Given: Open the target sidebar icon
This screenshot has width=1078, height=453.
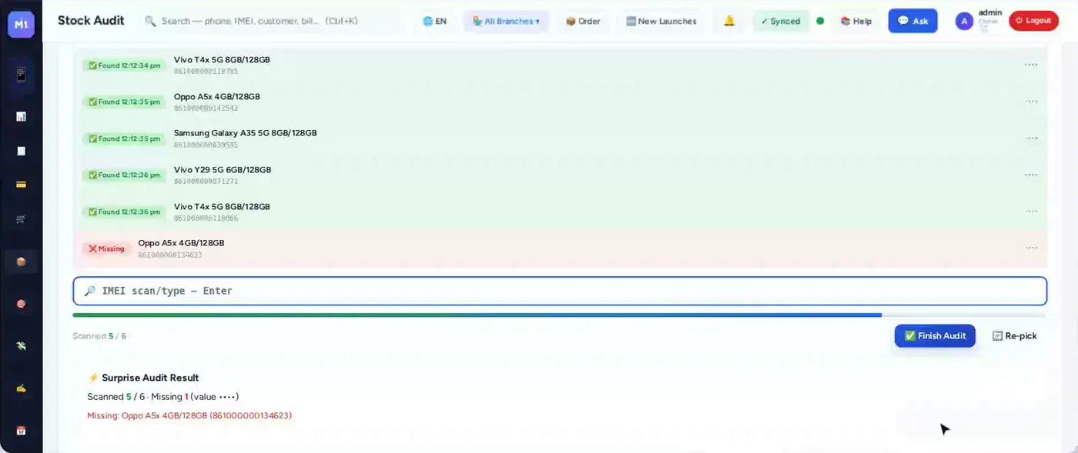Looking at the screenshot, I should 21,304.
